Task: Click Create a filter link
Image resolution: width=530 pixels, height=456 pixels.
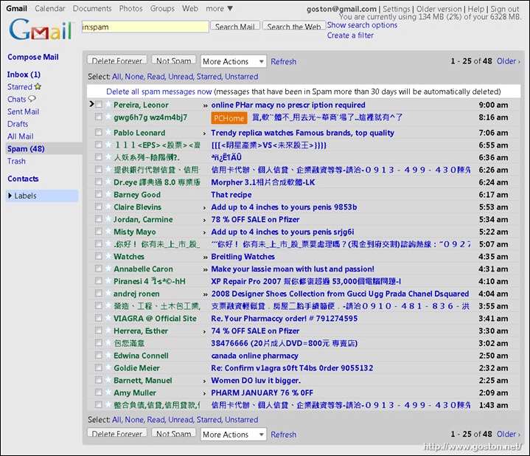Action: (x=350, y=35)
